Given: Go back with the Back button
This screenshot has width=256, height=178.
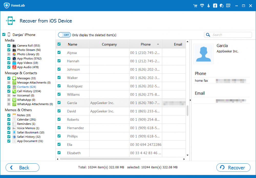Looking at the screenshot, I should pyautogui.click(x=23, y=167).
